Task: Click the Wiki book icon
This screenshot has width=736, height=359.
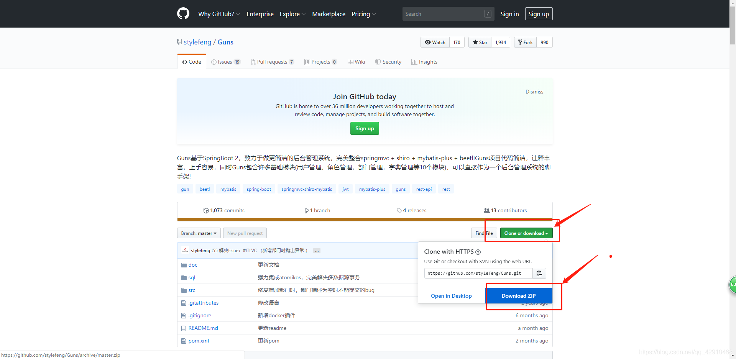Action: pyautogui.click(x=350, y=62)
